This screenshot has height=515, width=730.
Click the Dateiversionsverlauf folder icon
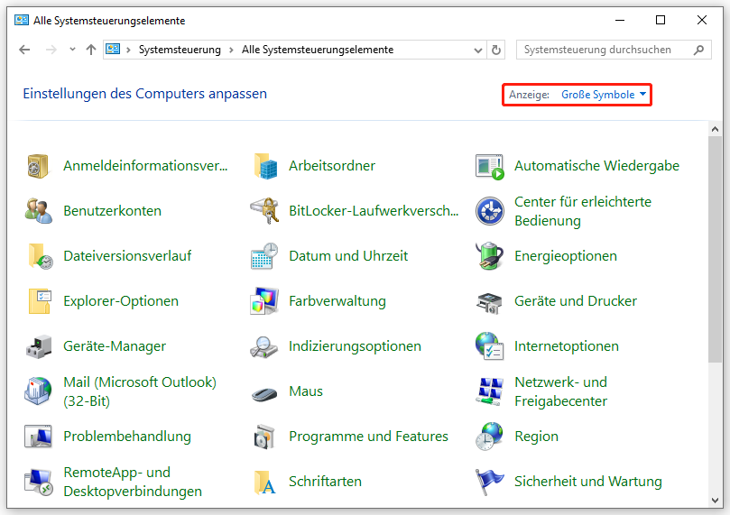[x=40, y=256]
